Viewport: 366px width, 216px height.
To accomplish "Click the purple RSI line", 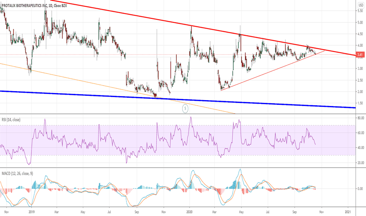I will click(158, 140).
